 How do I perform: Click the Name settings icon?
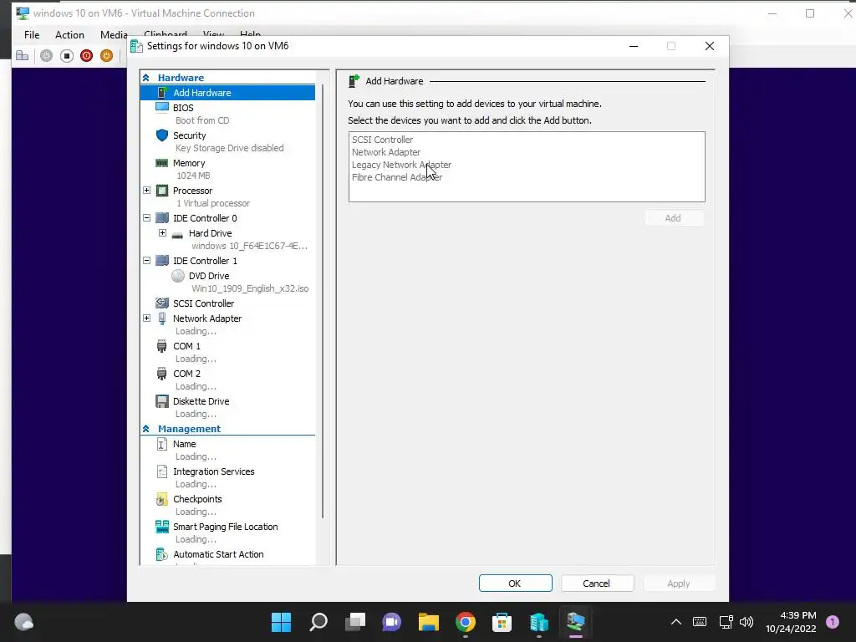click(162, 444)
